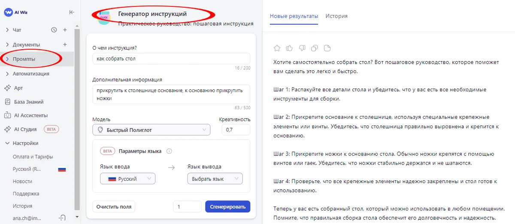Collapse the sidebar with the arrow icon
This screenshot has width=515, height=224.
click(72, 13)
